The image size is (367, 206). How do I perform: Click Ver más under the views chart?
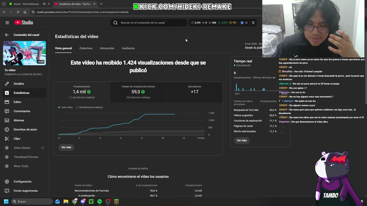(66, 147)
